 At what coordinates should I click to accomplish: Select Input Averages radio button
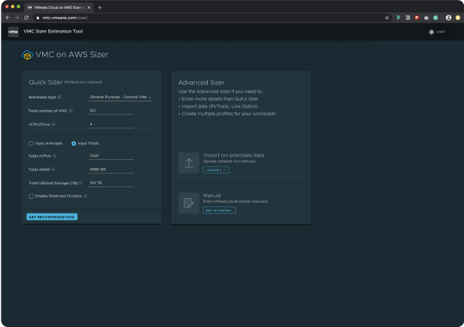pyautogui.click(x=31, y=144)
